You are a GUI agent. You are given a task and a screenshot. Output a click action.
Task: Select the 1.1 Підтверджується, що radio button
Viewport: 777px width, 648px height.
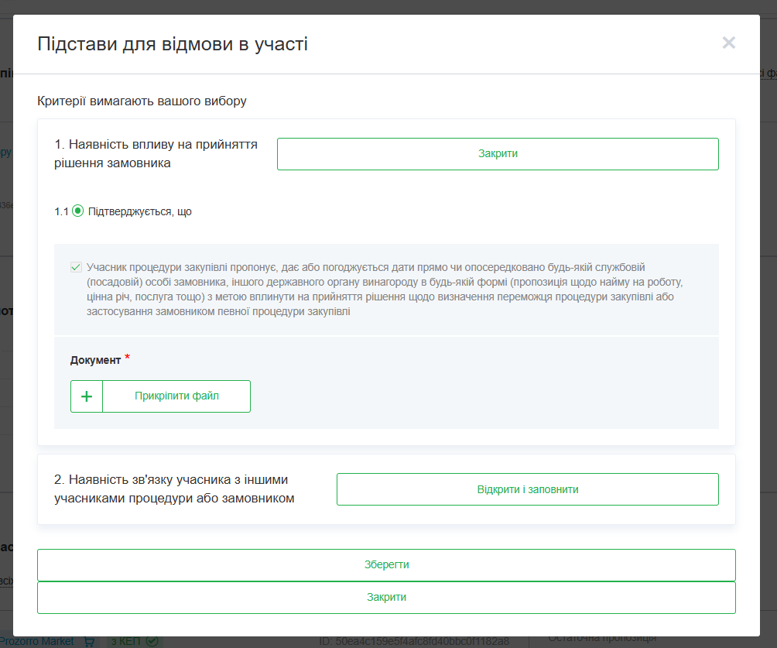click(x=77, y=211)
